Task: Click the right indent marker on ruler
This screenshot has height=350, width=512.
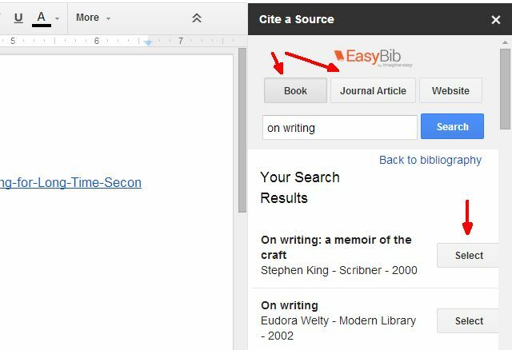Action: (x=148, y=42)
